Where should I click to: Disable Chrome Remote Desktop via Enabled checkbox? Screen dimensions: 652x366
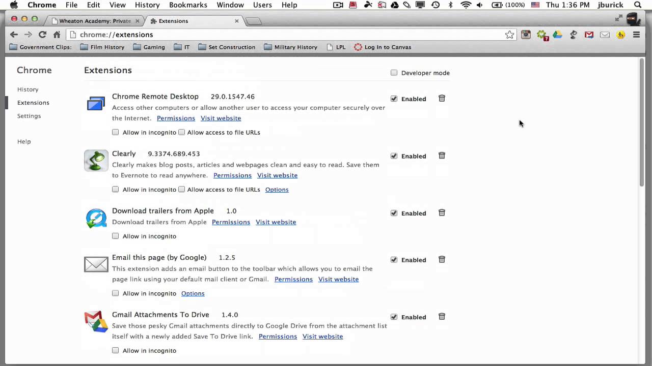tap(394, 99)
